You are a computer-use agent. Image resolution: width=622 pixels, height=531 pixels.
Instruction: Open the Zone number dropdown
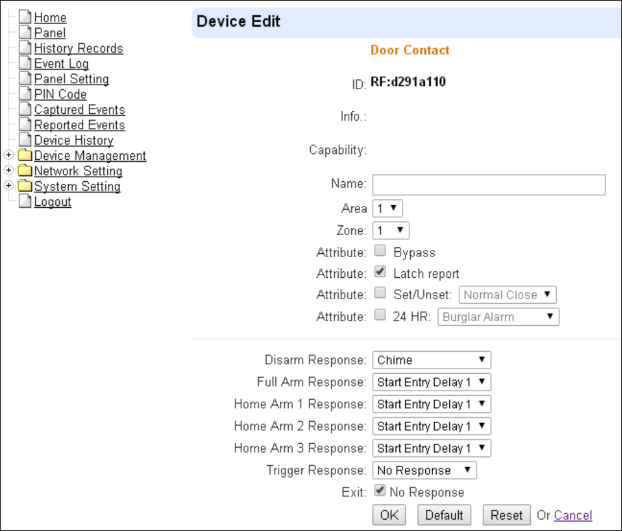tap(391, 231)
